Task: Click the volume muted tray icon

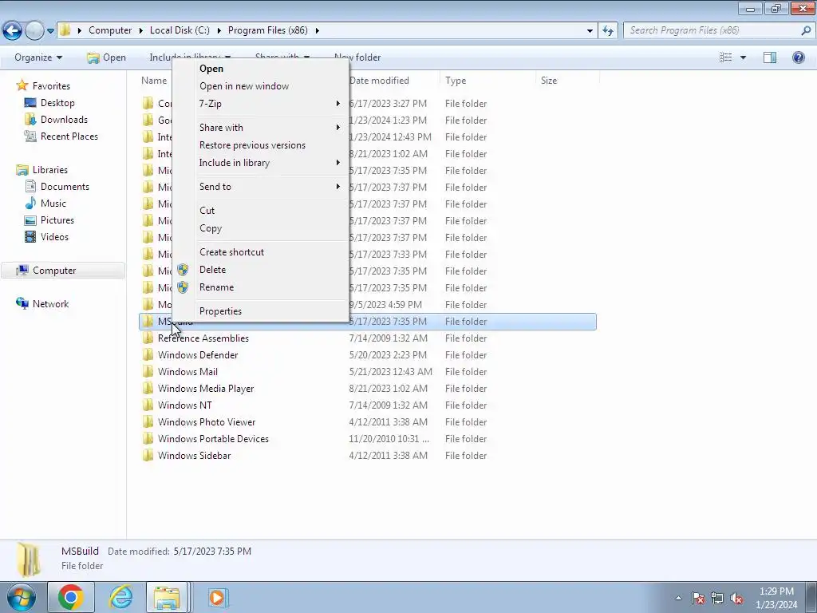Action: [x=736, y=598]
